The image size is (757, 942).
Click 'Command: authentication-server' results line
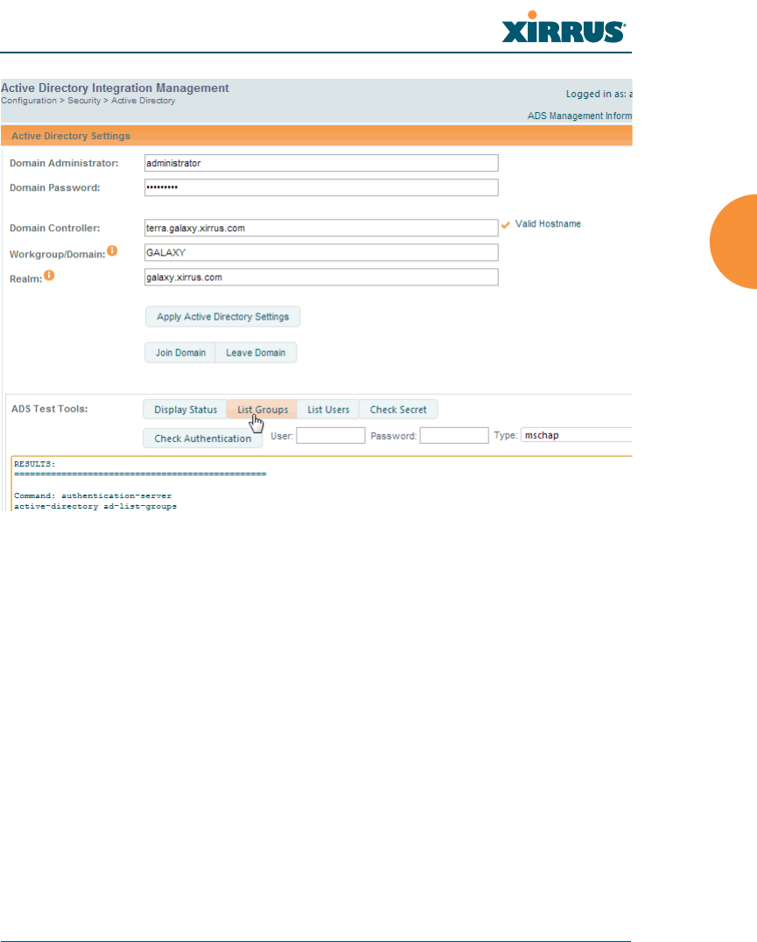pyautogui.click(x=93, y=496)
